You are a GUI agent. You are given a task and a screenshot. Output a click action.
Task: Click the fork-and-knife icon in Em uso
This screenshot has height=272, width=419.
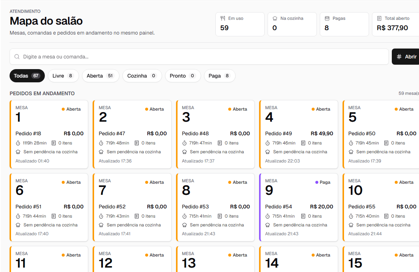click(223, 18)
